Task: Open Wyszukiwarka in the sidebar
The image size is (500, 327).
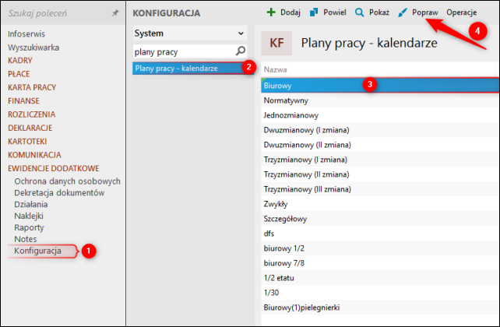Action: [33, 47]
